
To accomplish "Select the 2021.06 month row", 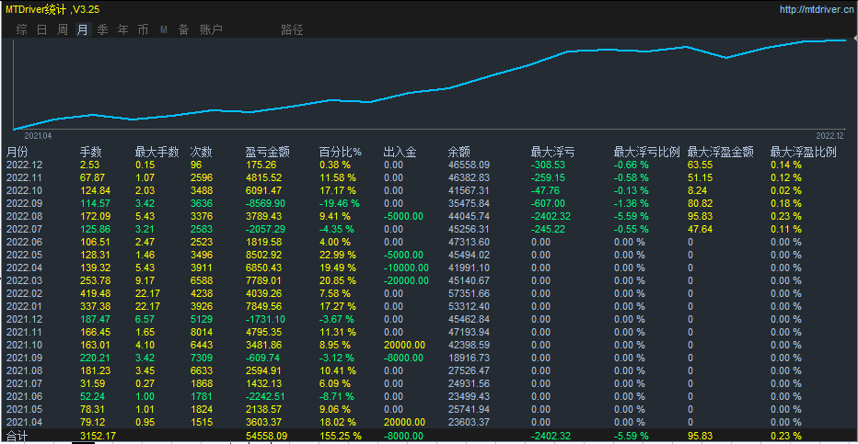I will pyautogui.click(x=429, y=396).
